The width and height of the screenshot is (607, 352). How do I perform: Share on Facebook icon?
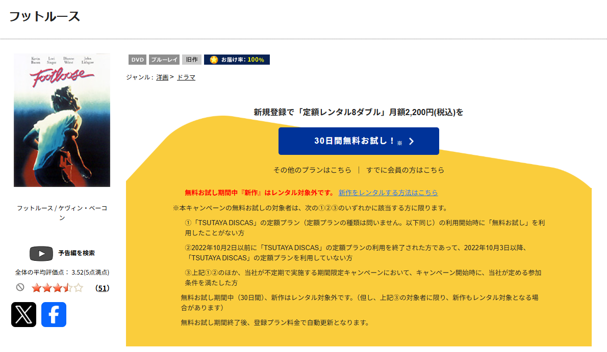click(x=54, y=314)
